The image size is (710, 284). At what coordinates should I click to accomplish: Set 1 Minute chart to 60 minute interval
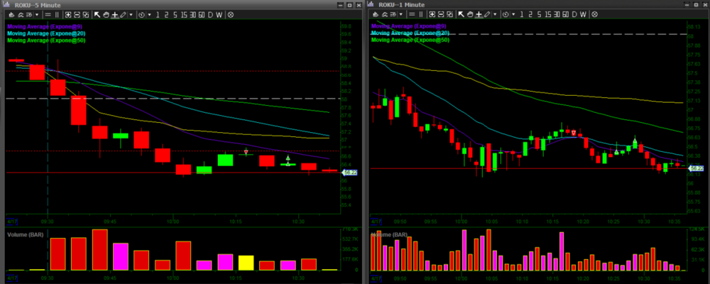(x=565, y=14)
